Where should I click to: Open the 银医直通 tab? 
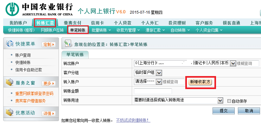(231, 23)
